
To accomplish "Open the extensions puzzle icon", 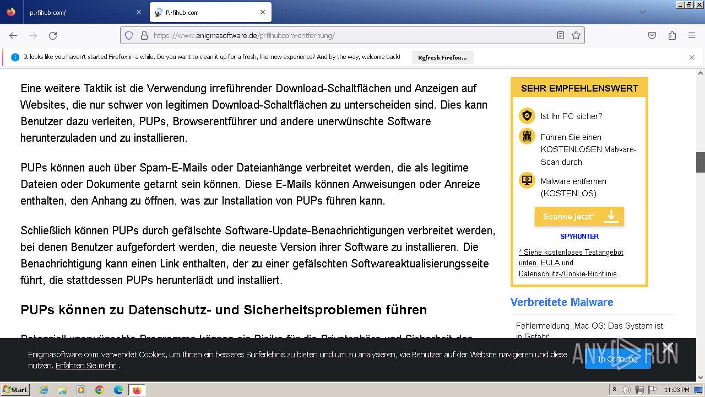I will pos(672,35).
